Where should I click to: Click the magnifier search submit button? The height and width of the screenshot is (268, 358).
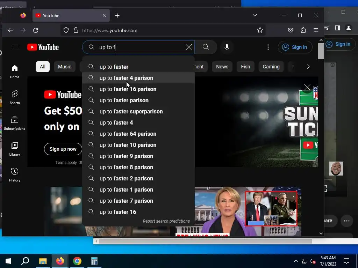(206, 47)
